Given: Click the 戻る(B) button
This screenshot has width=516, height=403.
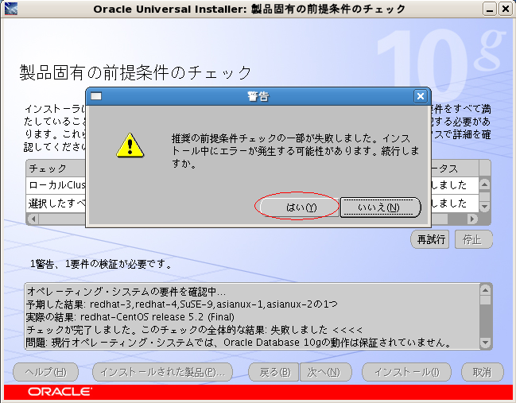Looking at the screenshot, I should 274,372.
